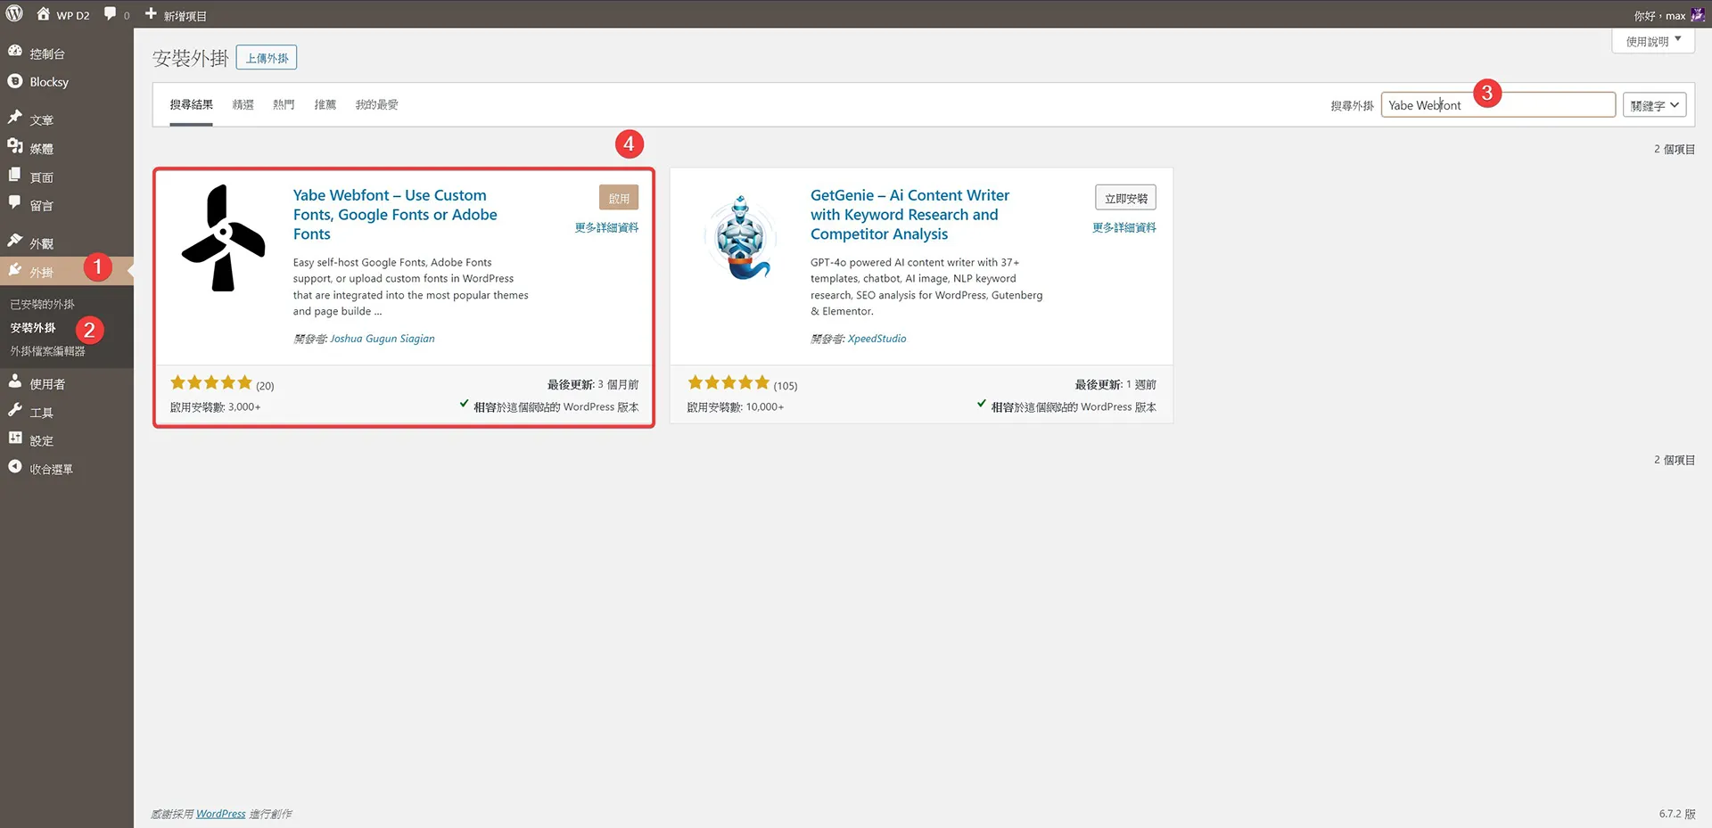The image size is (1712, 828).
Task: Click the plus icon for 新增項目
Action: [151, 14]
